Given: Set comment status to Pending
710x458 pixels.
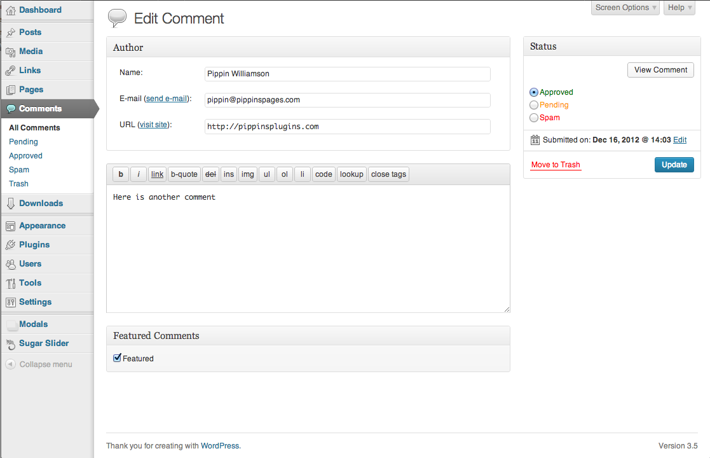Looking at the screenshot, I should click(534, 105).
